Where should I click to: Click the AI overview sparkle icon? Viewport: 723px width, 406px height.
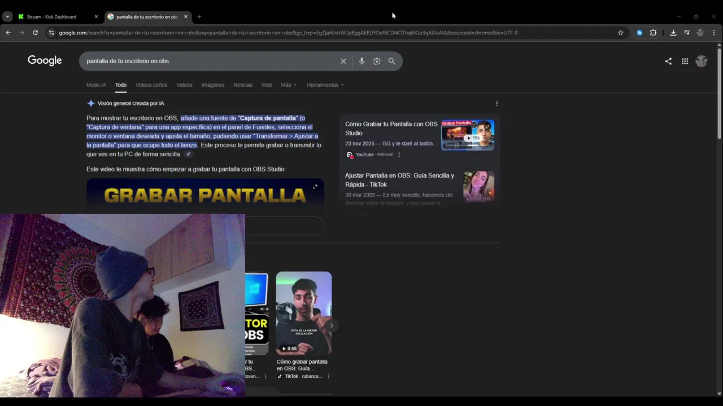tap(90, 103)
